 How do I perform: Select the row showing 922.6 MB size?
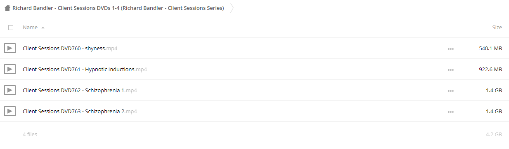[x=254, y=69]
